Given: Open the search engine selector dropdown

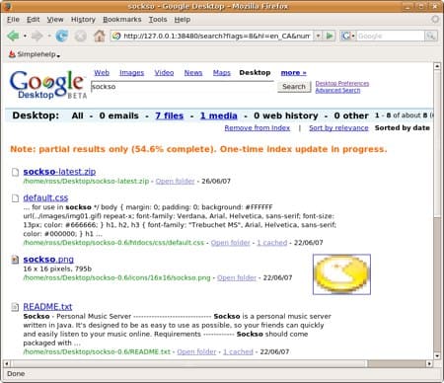Looking at the screenshot, I should (x=353, y=36).
